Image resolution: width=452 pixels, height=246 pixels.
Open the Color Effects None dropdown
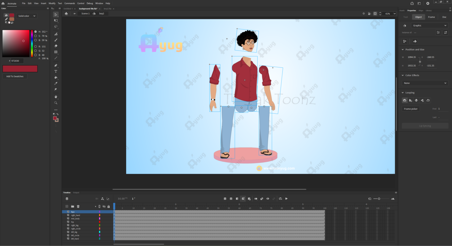point(425,83)
